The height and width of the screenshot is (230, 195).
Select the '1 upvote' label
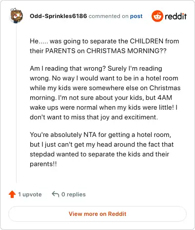(x=30, y=194)
